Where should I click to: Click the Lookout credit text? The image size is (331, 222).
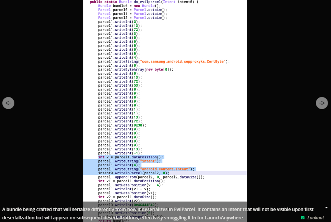coord(315,217)
